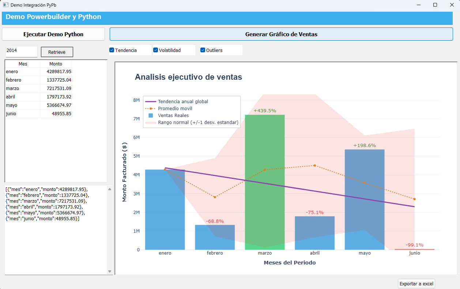Click the junio moving average point
This screenshot has width=460, height=289.
pos(414,199)
